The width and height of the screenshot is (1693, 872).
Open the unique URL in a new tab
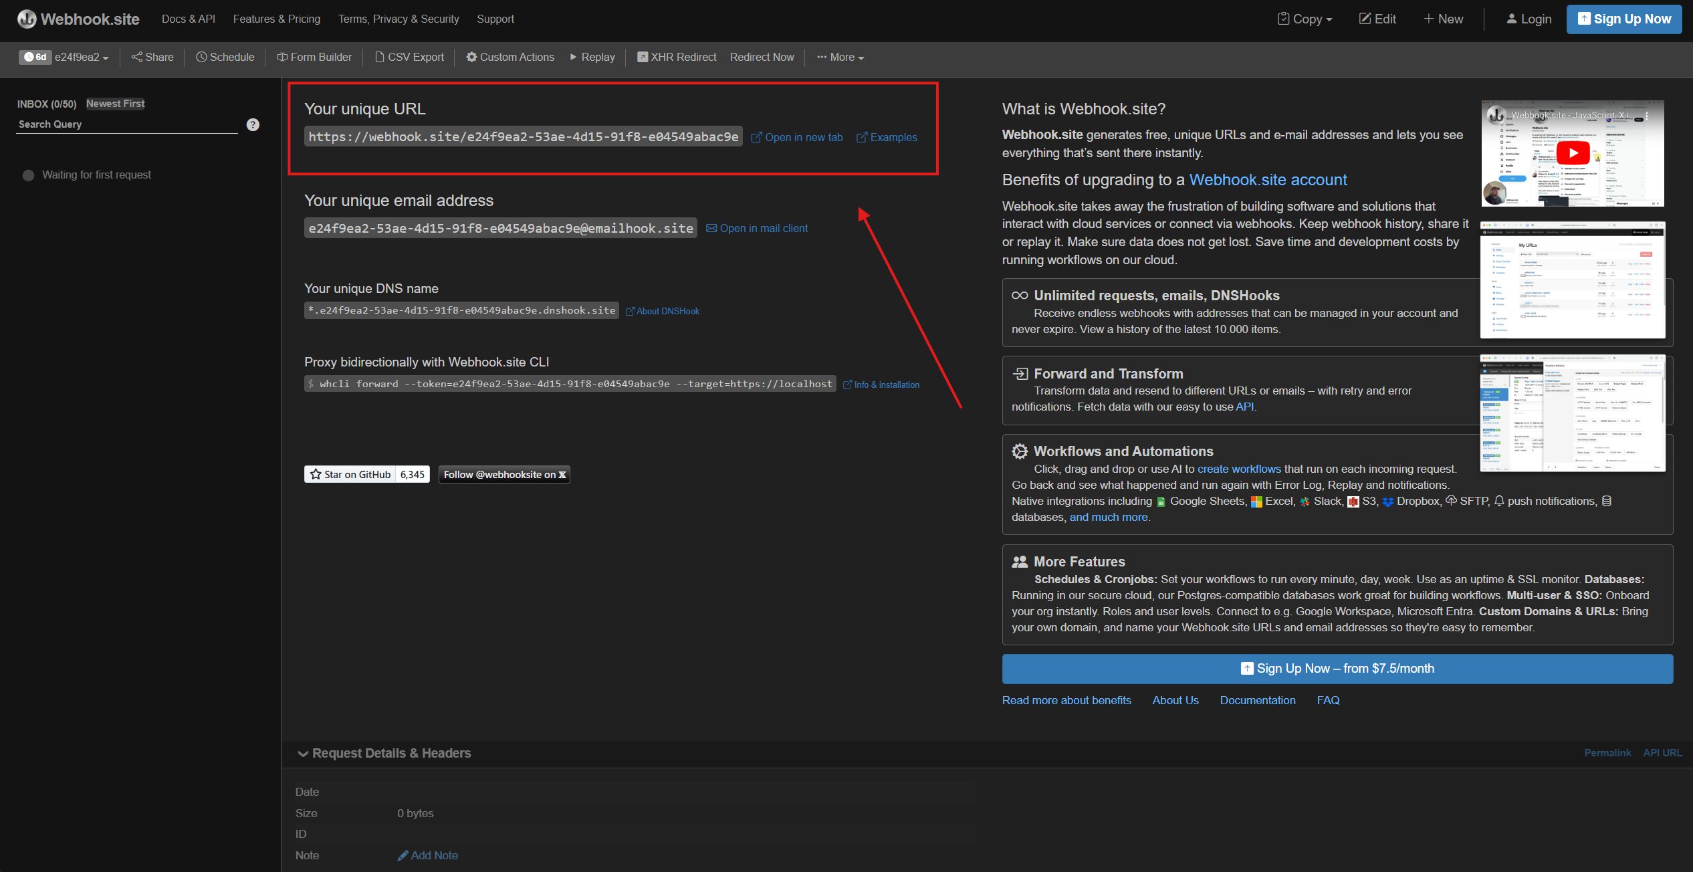tap(797, 137)
